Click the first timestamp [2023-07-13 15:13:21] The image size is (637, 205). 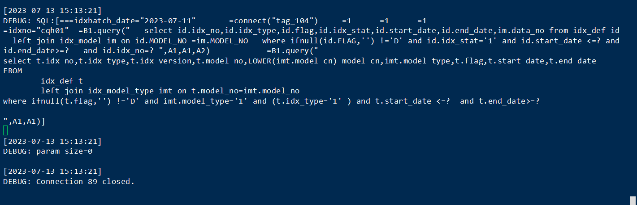pos(52,10)
